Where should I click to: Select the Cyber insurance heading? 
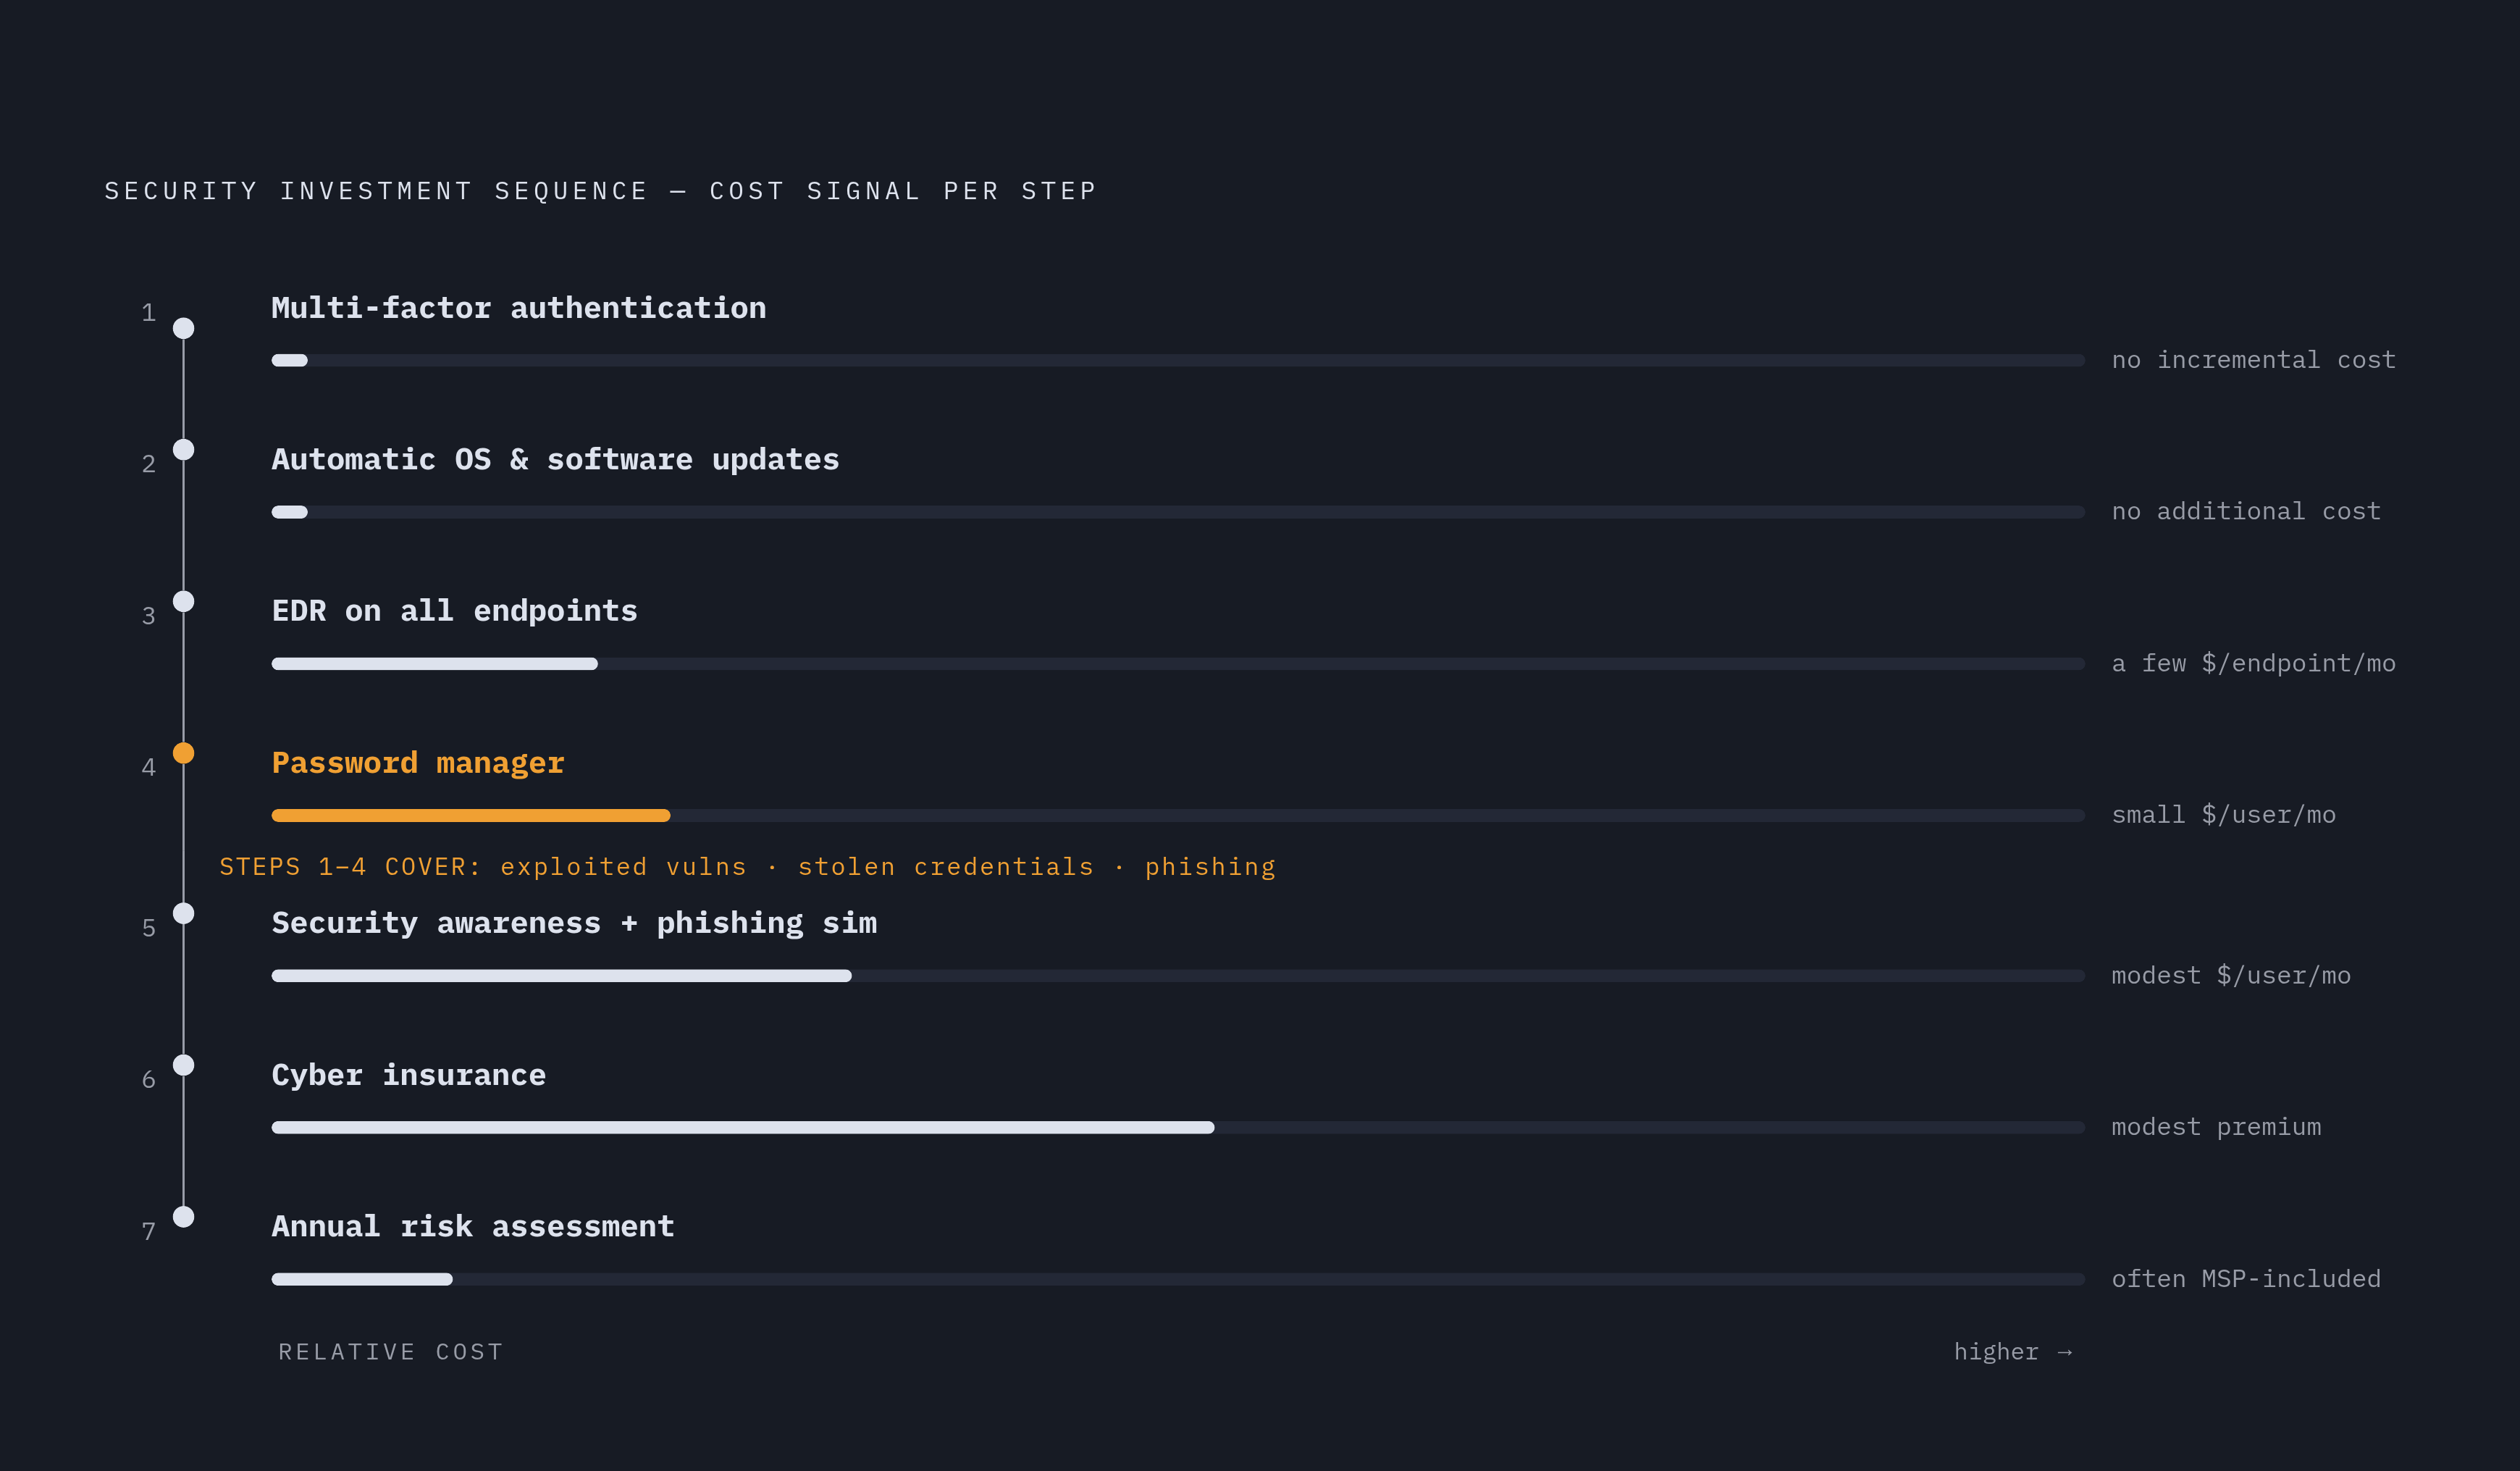pyautogui.click(x=408, y=1075)
